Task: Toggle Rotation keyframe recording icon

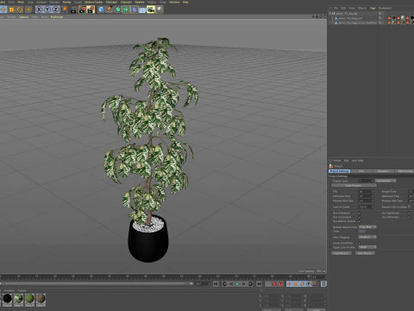Action: pos(302,284)
